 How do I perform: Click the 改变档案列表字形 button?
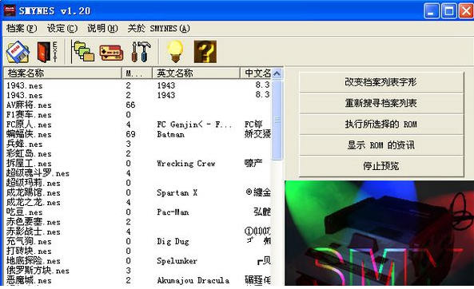click(381, 82)
